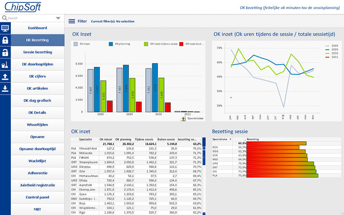Open the hamburger Filter menu icon
Viewport: 344px width, 215px height.
[x=72, y=21]
